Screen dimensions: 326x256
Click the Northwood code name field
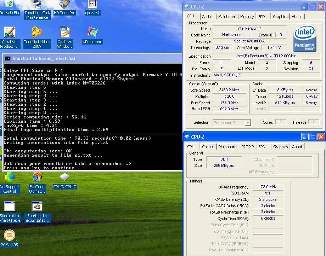232,35
